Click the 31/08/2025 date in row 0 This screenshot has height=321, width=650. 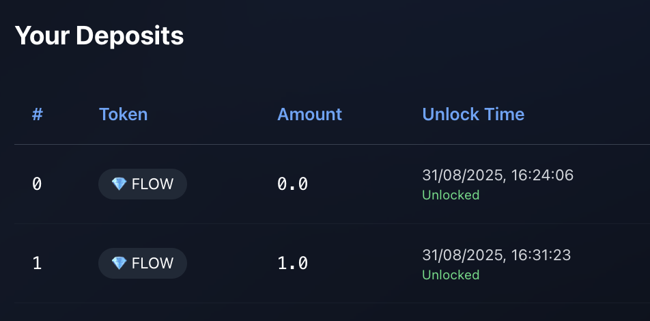(463, 176)
